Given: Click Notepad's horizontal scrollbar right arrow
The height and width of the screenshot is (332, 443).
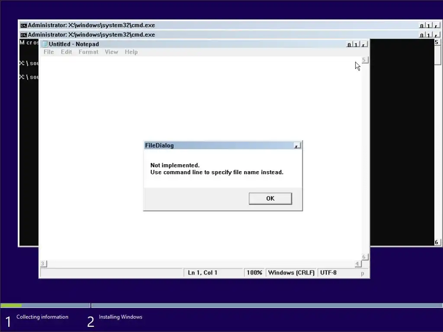Looking at the screenshot, I should tap(358, 264).
